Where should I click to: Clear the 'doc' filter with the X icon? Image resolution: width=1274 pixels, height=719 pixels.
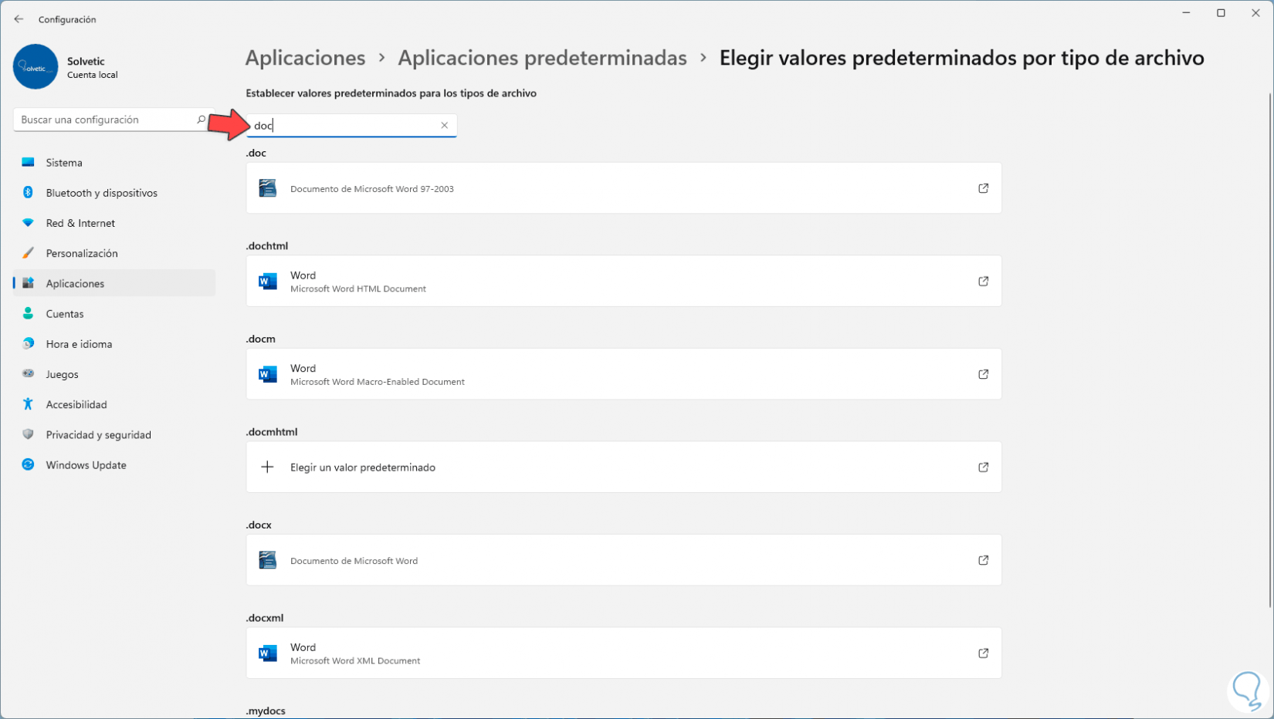click(444, 126)
